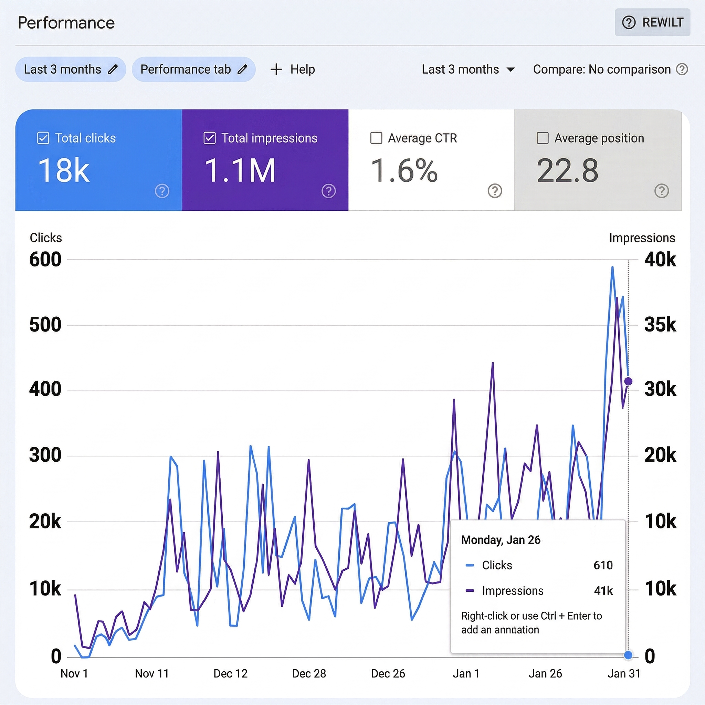Enable the Average CTR checkbox
This screenshot has width=705, height=705.
click(376, 138)
